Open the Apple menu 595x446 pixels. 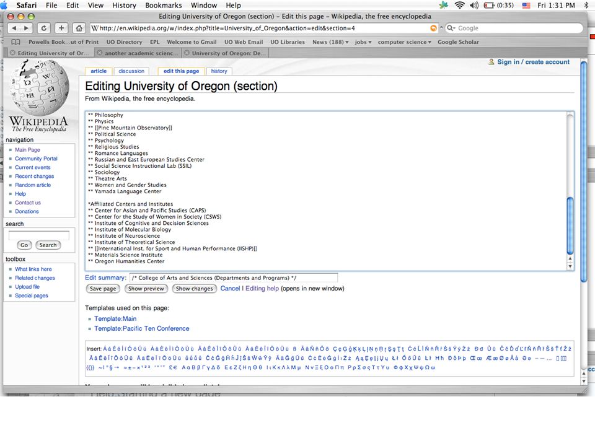4,6
